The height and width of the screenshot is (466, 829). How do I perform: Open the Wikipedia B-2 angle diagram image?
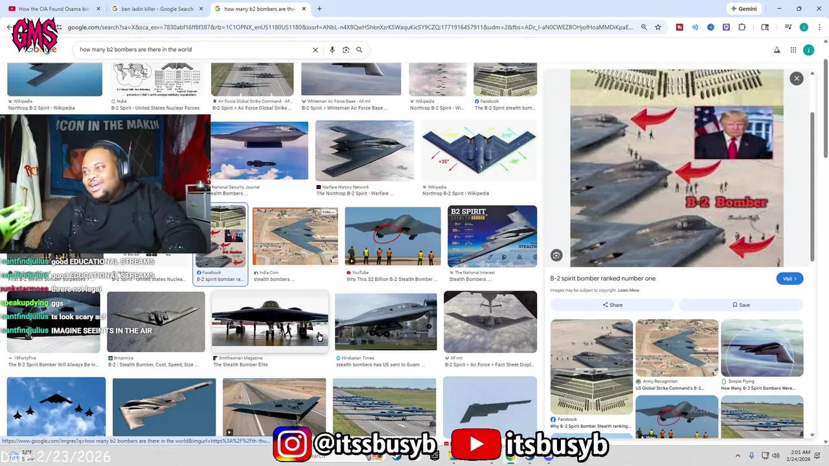479,151
